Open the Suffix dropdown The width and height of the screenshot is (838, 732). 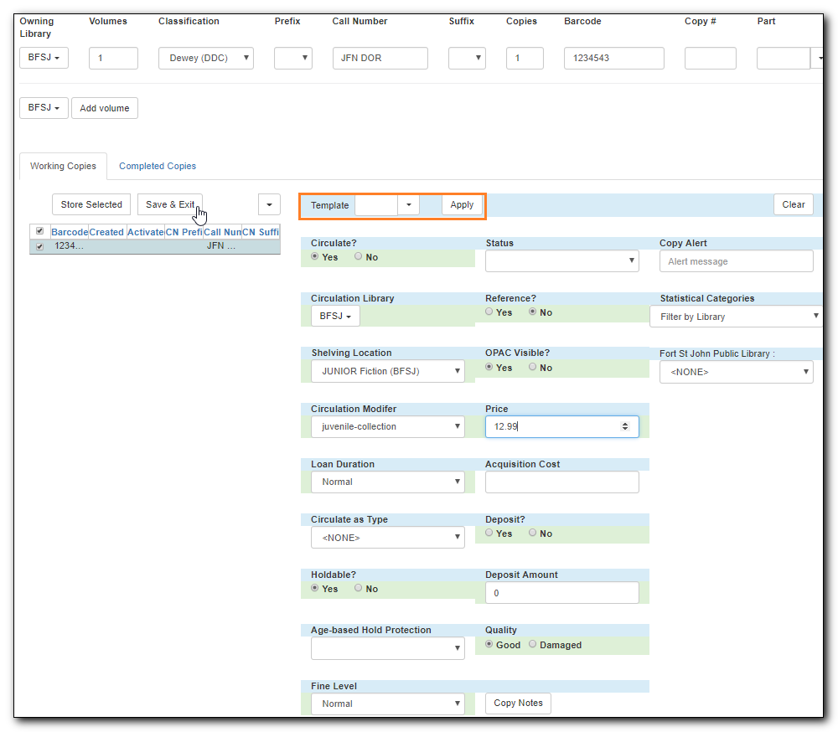coord(467,59)
